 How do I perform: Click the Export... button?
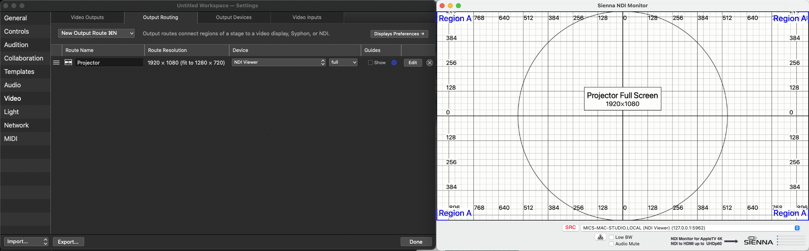tap(68, 242)
